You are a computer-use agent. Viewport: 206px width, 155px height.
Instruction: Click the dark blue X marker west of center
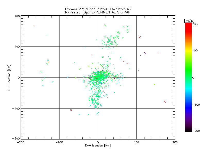coord(86,80)
